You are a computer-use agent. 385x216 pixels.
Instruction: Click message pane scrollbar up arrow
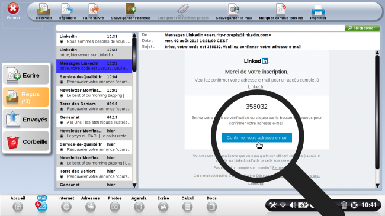click(377, 53)
